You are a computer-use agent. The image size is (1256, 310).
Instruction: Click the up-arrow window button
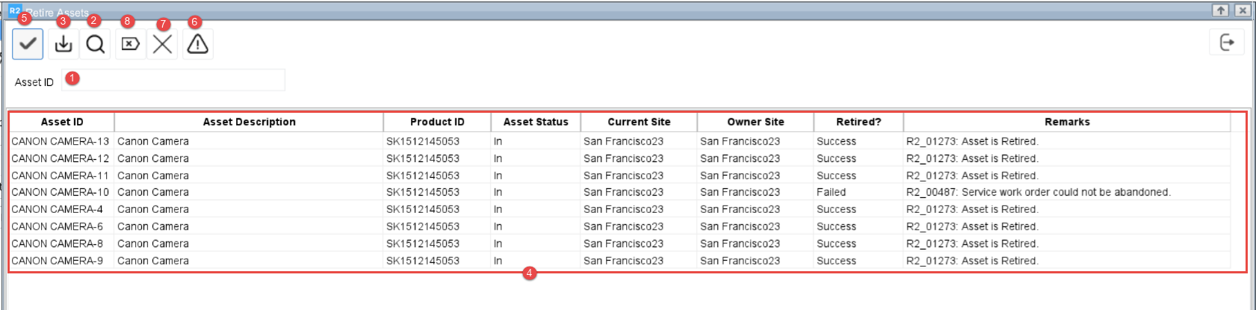tap(1220, 10)
